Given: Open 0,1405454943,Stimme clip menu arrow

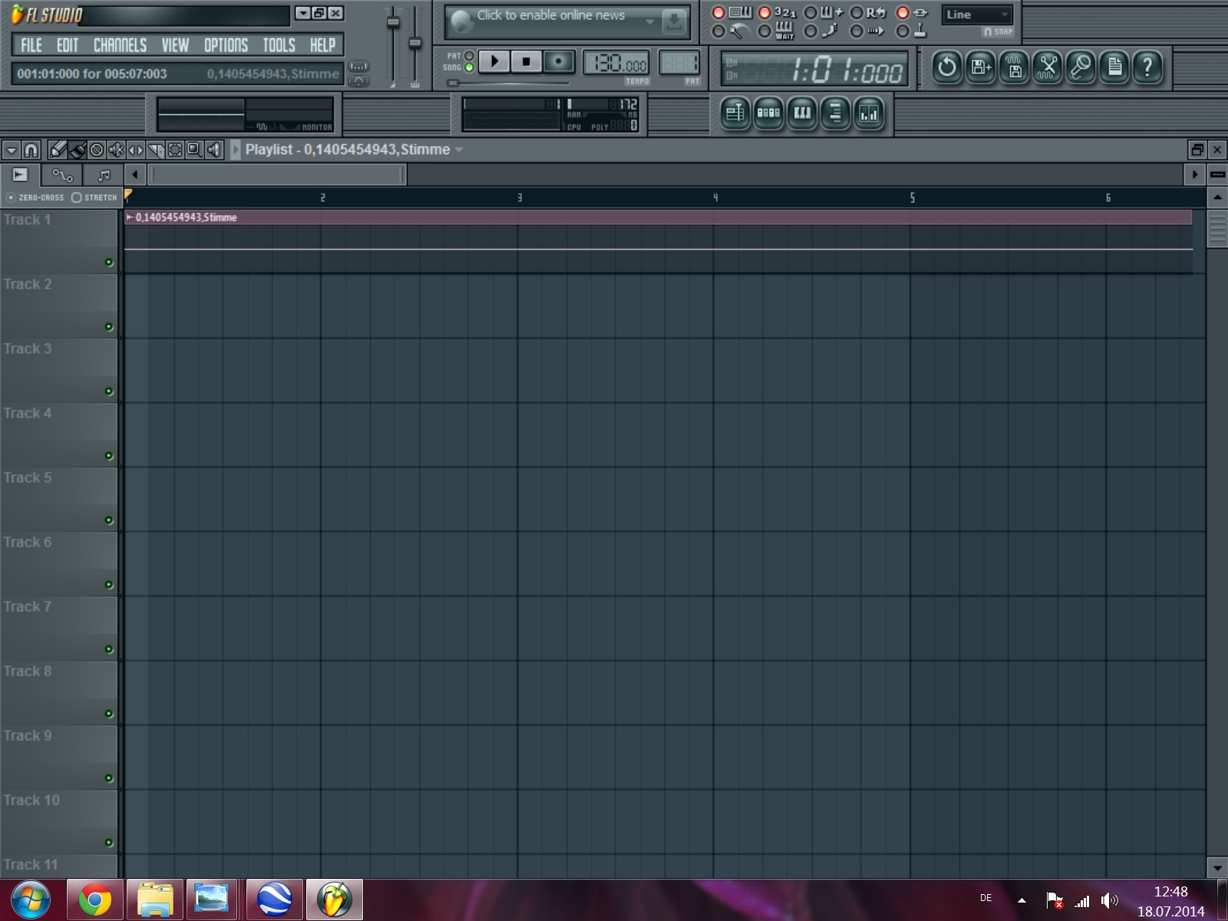Looking at the screenshot, I should [x=130, y=217].
